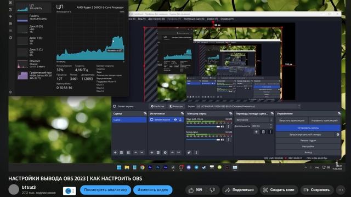351x197 pixels.
Task: Select Сцена item in scenes list
Action: click(129, 120)
